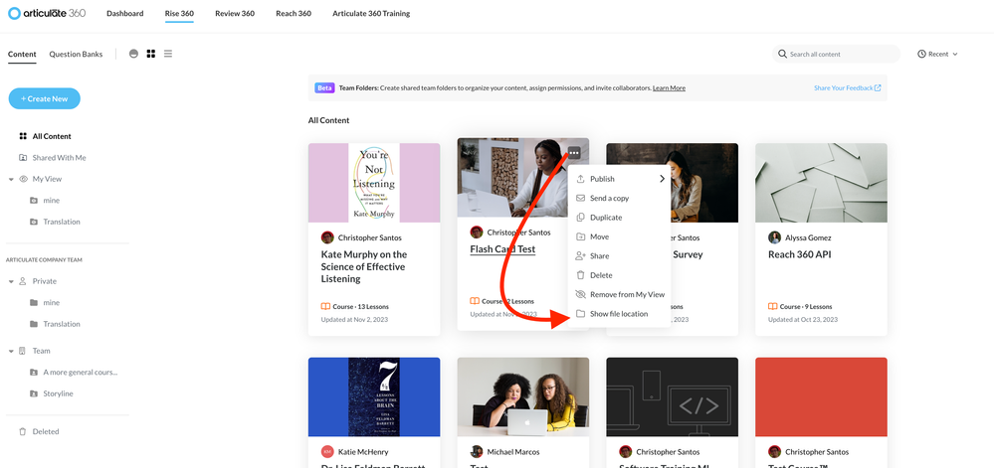Click the search magnifier icon

pos(783,54)
